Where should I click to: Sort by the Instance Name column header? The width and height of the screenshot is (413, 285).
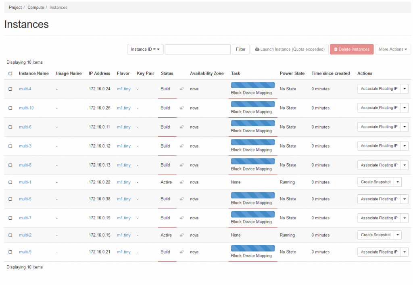[x=34, y=73]
